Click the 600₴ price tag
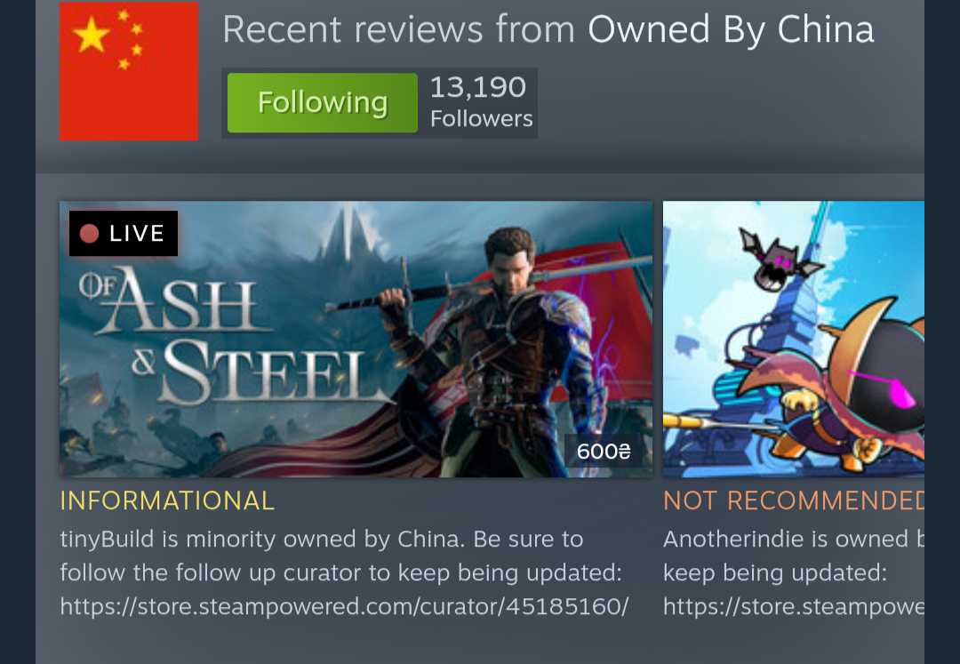Viewport: 960px width, 664px height. point(603,451)
